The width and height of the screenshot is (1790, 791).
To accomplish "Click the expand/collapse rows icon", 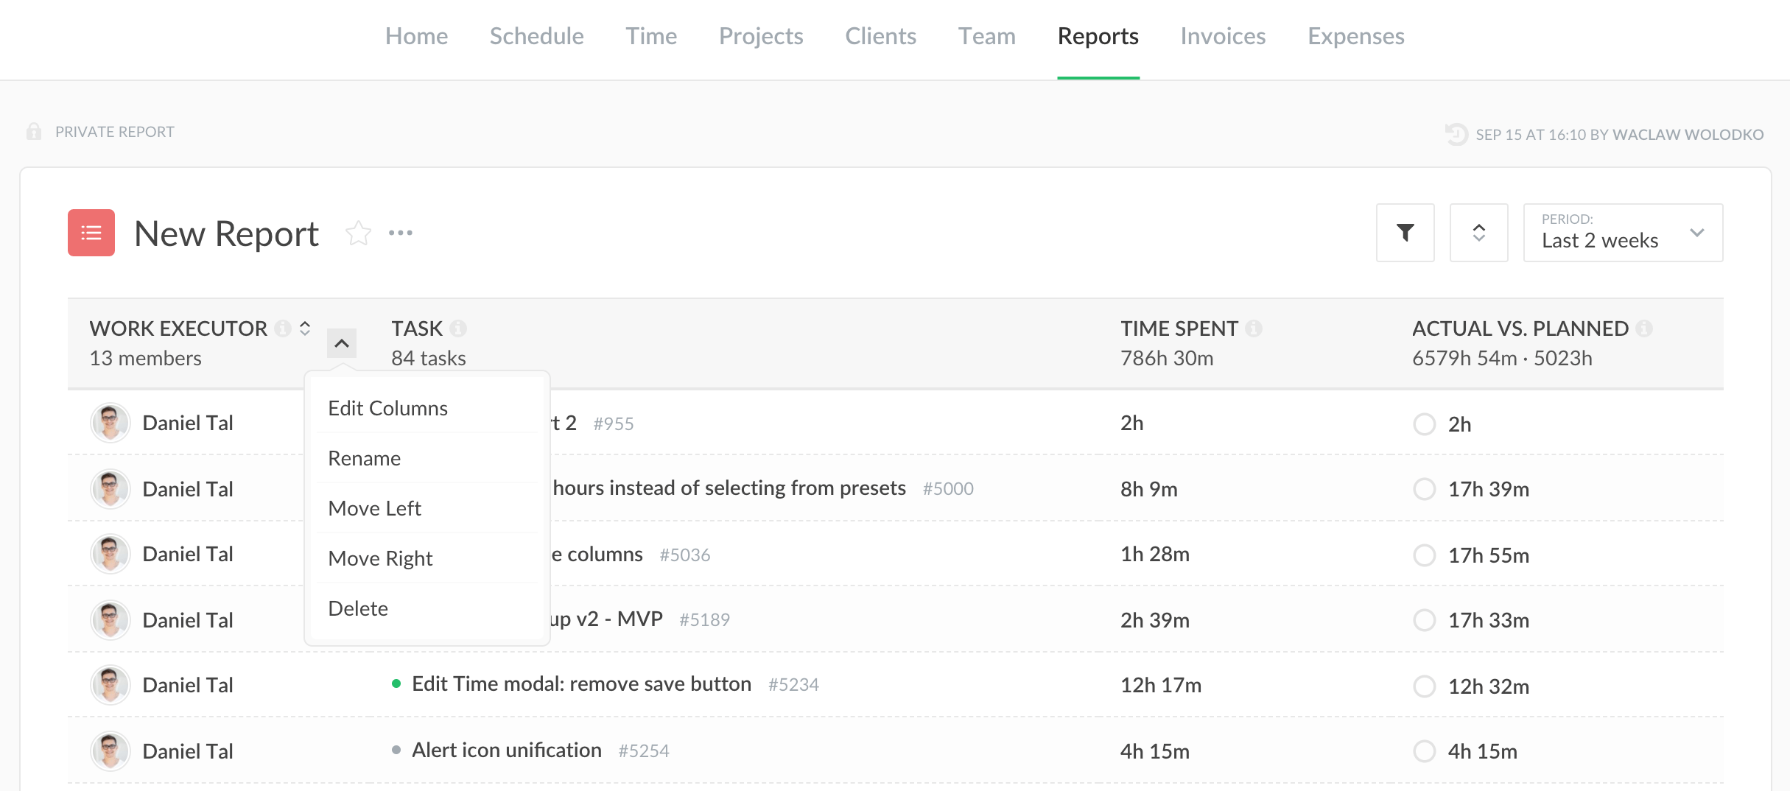I will (1479, 233).
